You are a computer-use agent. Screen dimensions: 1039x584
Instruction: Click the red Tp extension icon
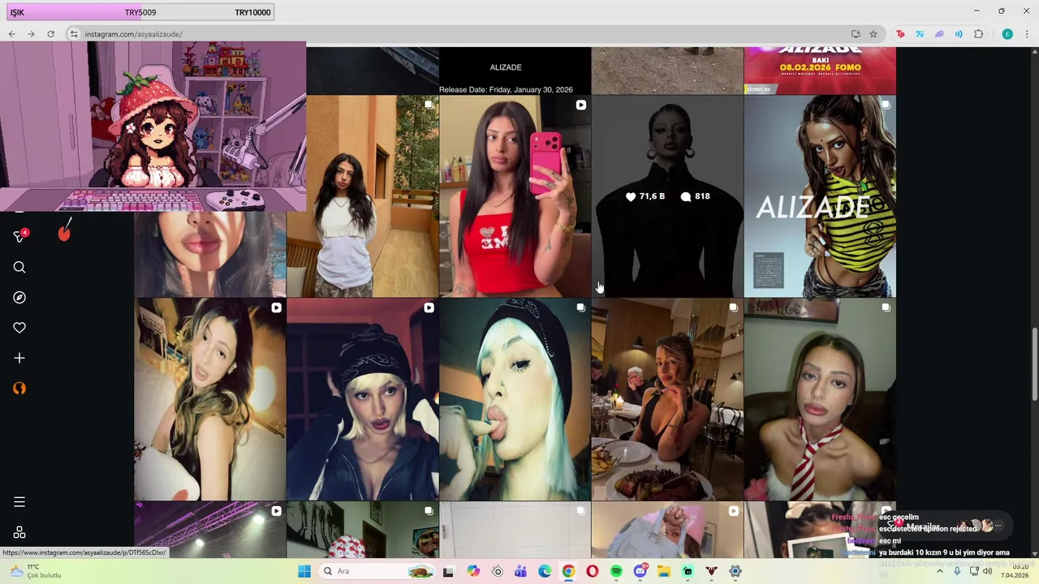pyautogui.click(x=900, y=34)
